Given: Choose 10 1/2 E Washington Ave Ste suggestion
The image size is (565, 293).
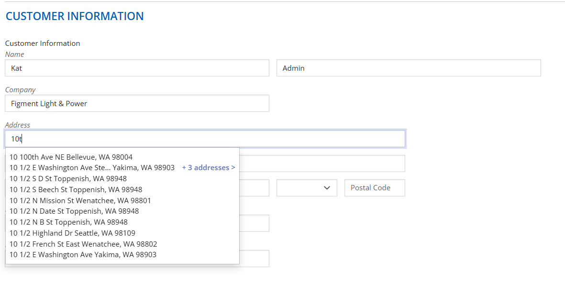Looking at the screenshot, I should tap(92, 168).
